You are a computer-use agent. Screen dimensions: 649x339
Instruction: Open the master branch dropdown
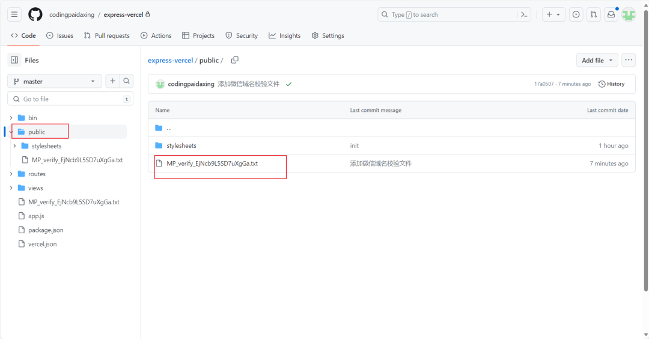[x=55, y=81]
